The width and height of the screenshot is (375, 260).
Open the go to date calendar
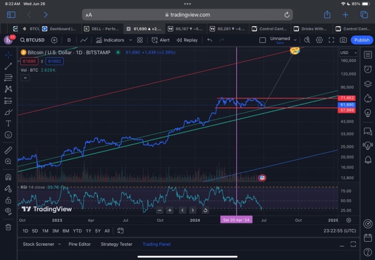click(120, 231)
